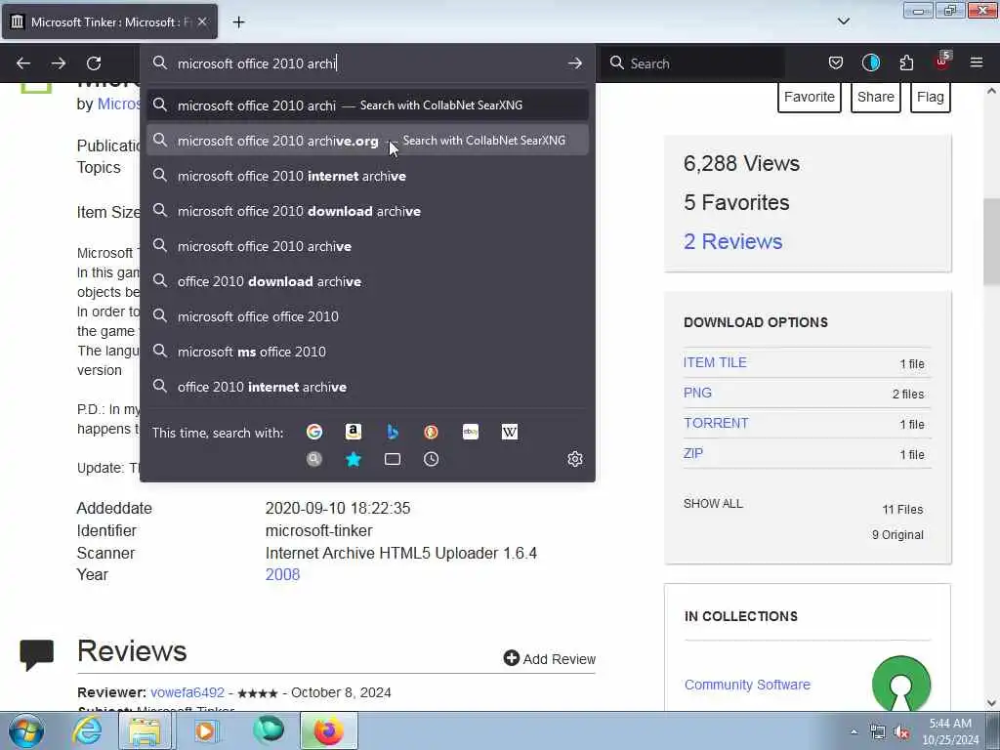Search history via the clock icon

click(x=431, y=459)
